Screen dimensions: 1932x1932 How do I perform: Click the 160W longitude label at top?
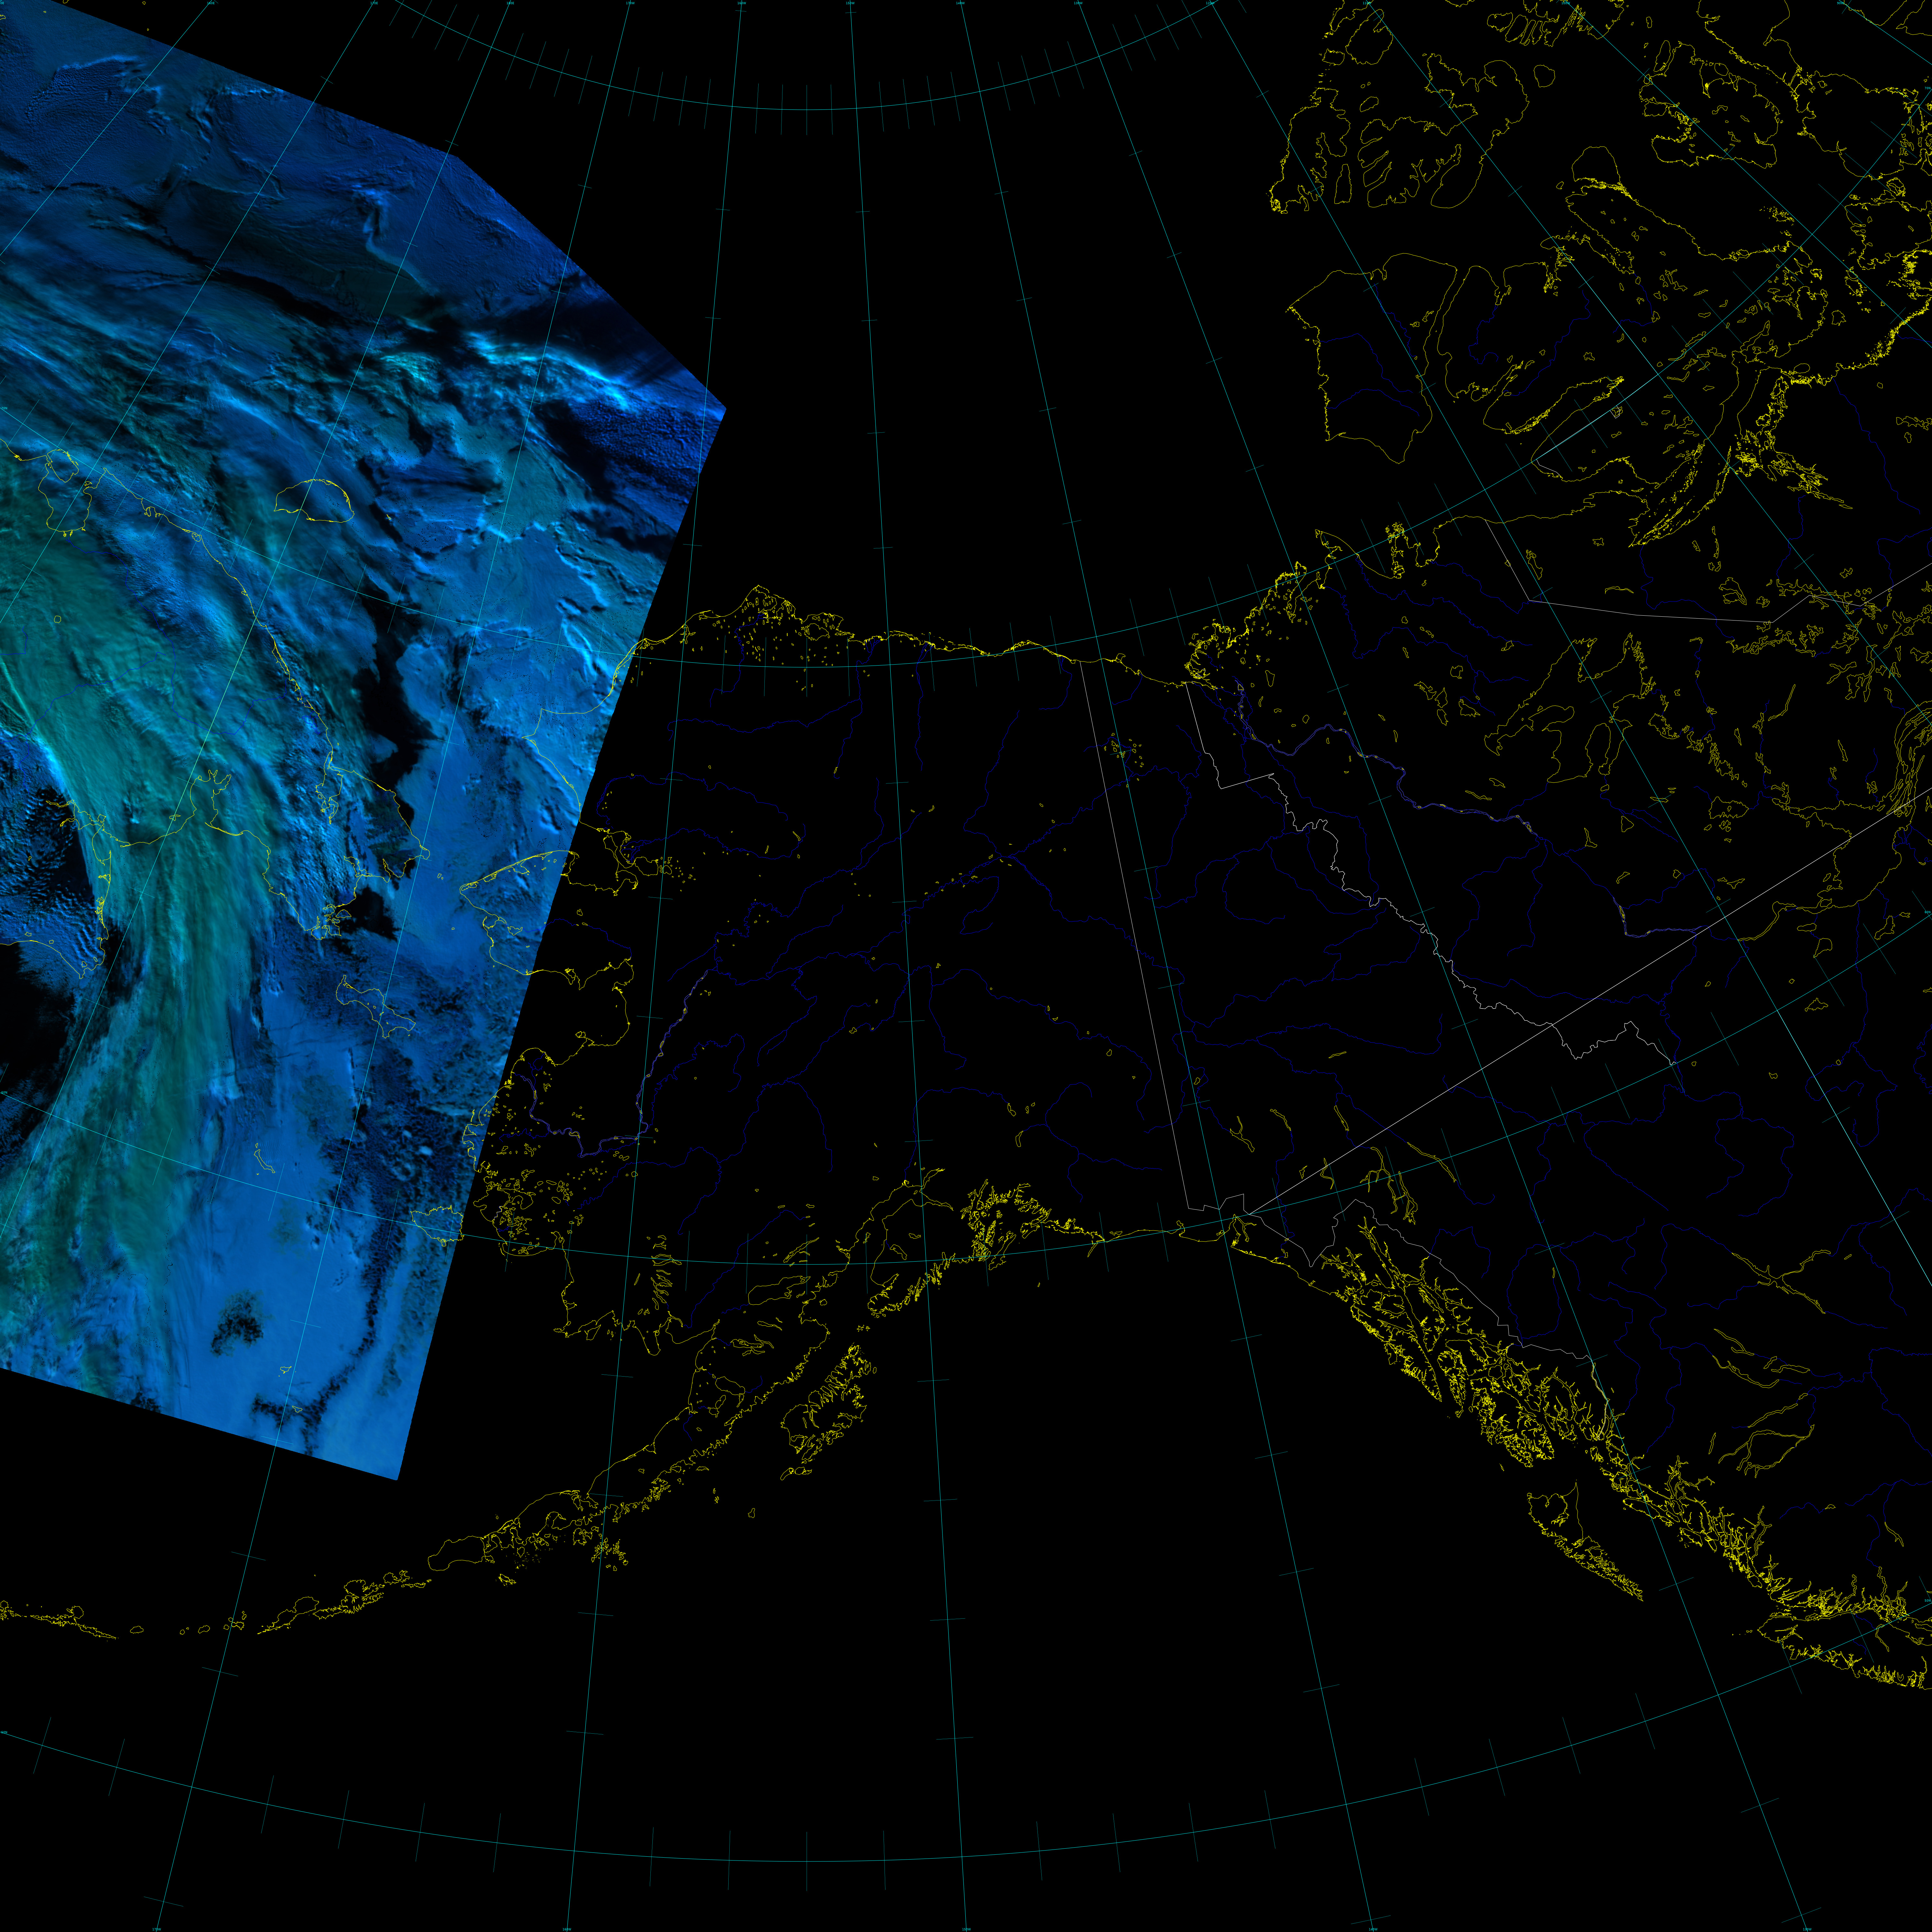742,3
